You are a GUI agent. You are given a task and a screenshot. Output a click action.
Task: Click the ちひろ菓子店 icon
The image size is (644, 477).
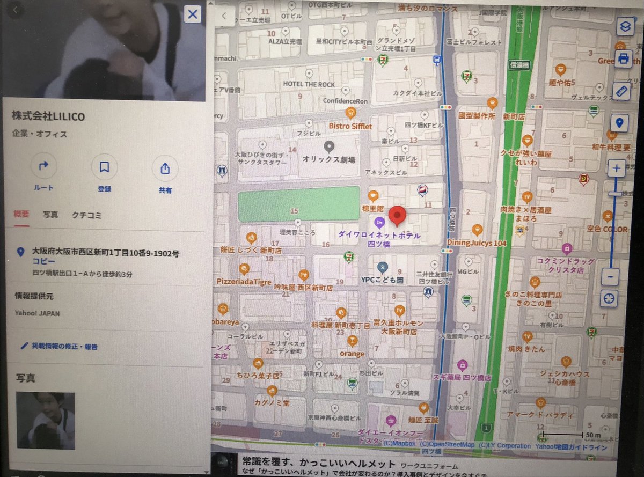click(x=258, y=363)
